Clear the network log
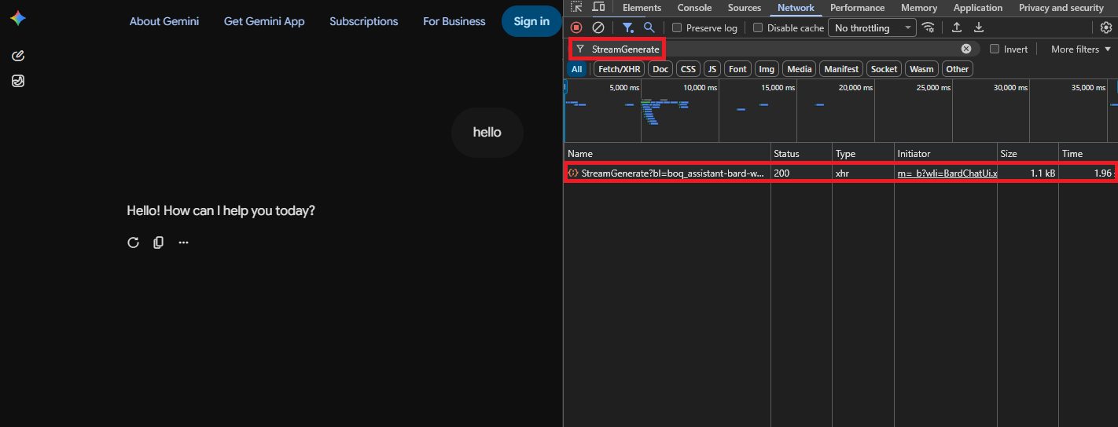This screenshot has width=1118, height=427. (598, 27)
